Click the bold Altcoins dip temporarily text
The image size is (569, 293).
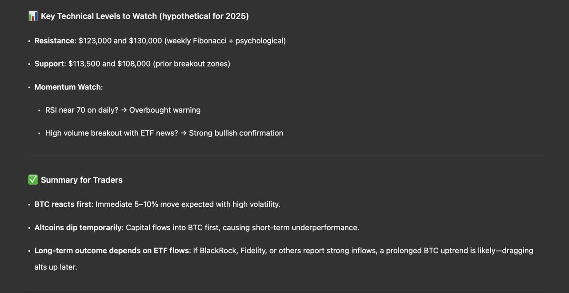tap(78, 228)
